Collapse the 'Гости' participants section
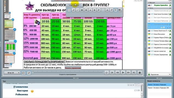This screenshot has width=174, height=98. tap(148, 8)
